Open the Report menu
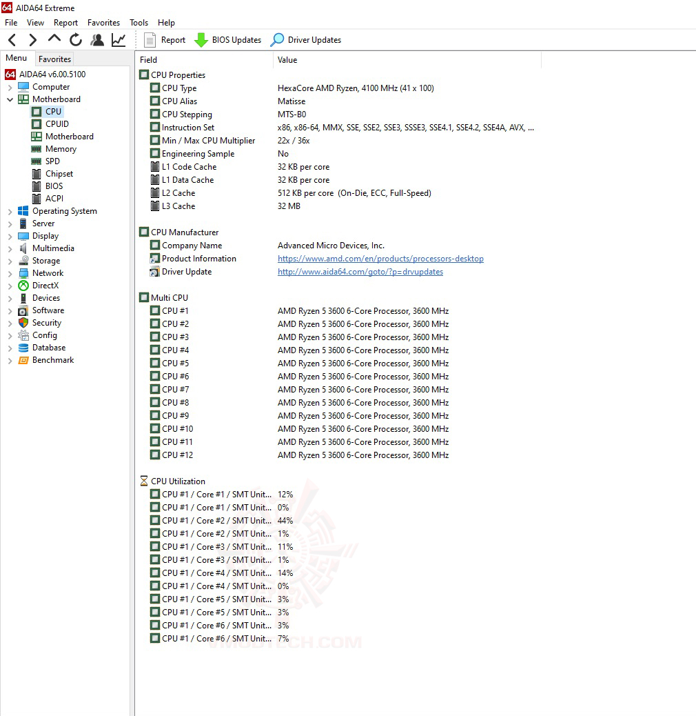 coord(65,22)
